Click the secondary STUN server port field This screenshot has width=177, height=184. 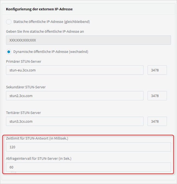pyautogui.click(x=157, y=96)
